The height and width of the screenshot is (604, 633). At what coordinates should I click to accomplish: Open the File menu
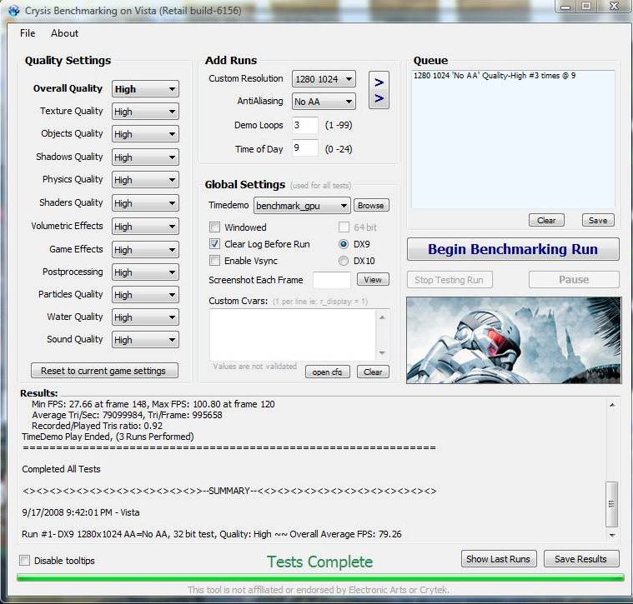28,33
